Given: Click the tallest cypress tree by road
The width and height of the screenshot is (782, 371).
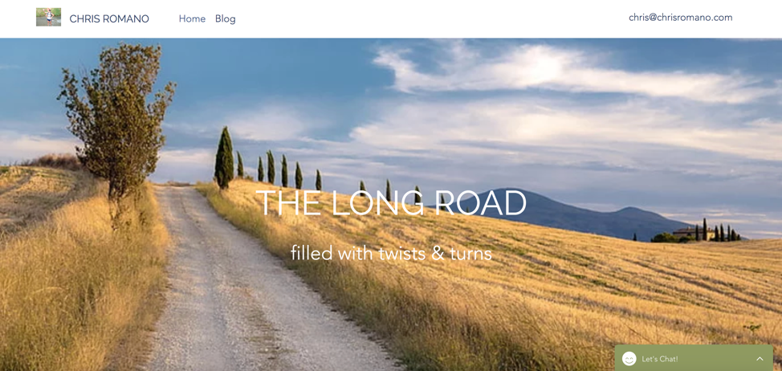Looking at the screenshot, I should click(224, 157).
